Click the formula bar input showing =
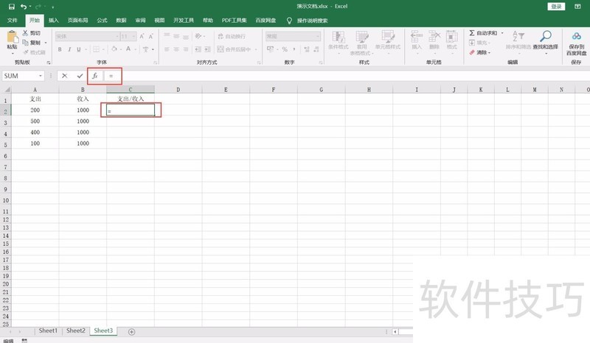The height and width of the screenshot is (343, 590). [x=346, y=76]
